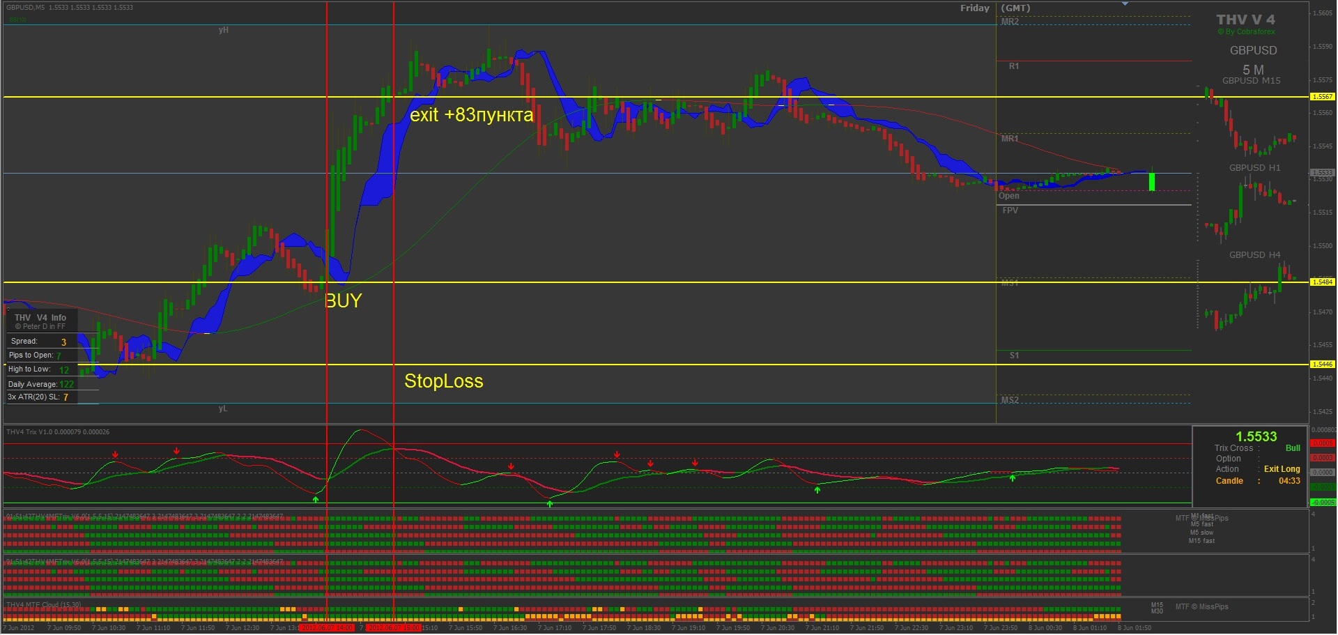Click the bright green current candle on main chart

coord(1152,181)
